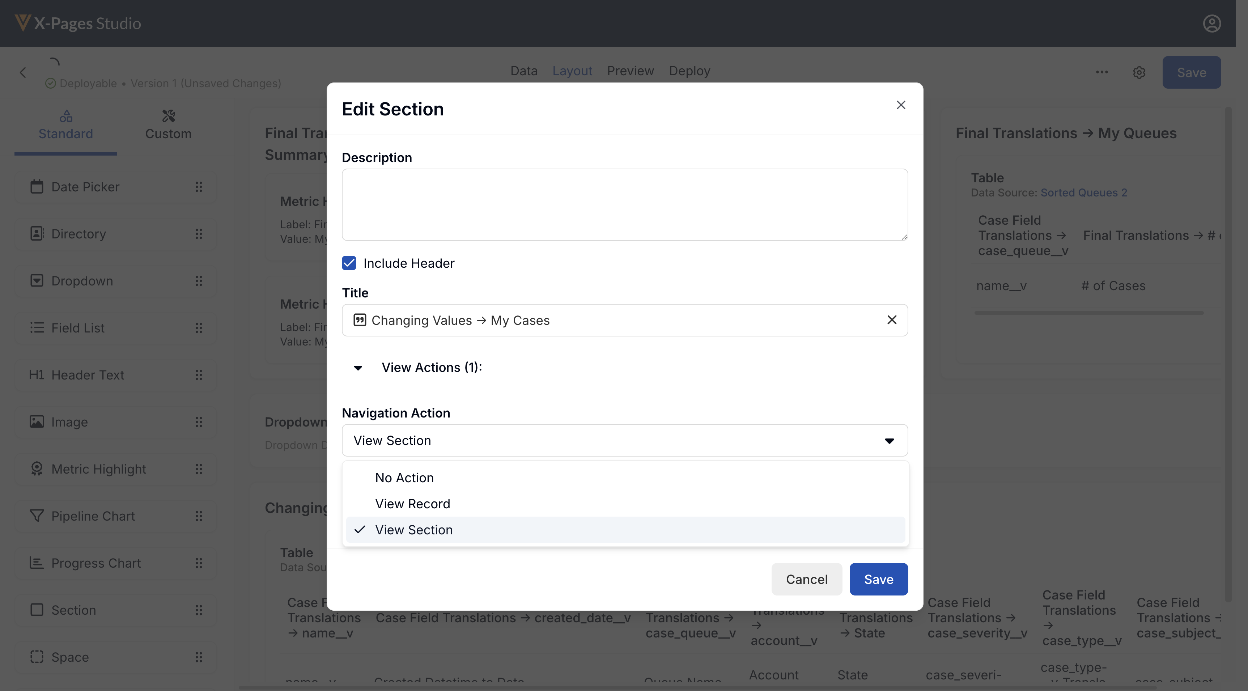Pick View Record in the dropdown
This screenshot has width=1248, height=691.
[x=412, y=504]
